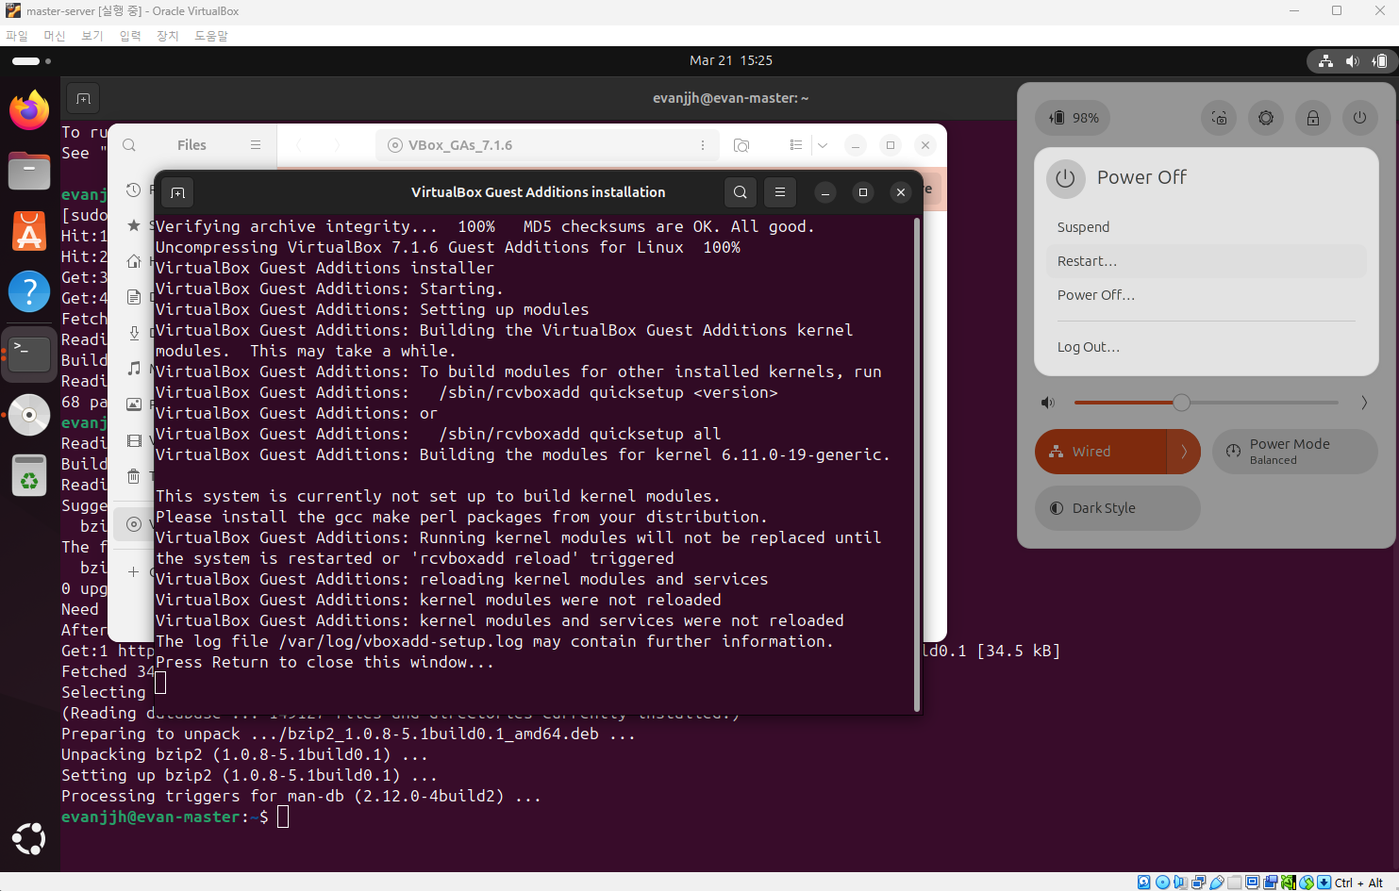
Task: Launch Ubuntu App Center from the dock
Action: click(x=29, y=231)
